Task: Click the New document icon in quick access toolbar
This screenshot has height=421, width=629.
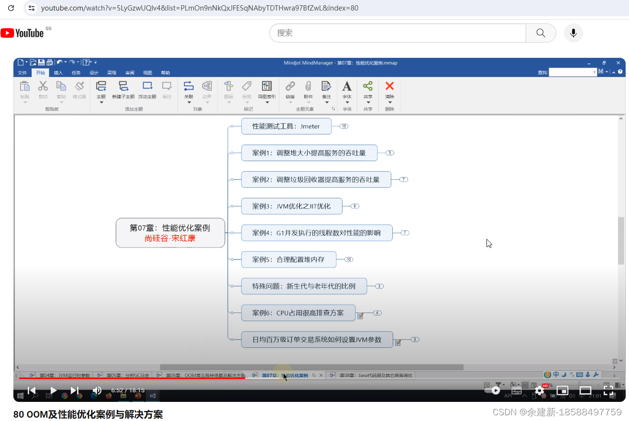Action: (x=21, y=62)
